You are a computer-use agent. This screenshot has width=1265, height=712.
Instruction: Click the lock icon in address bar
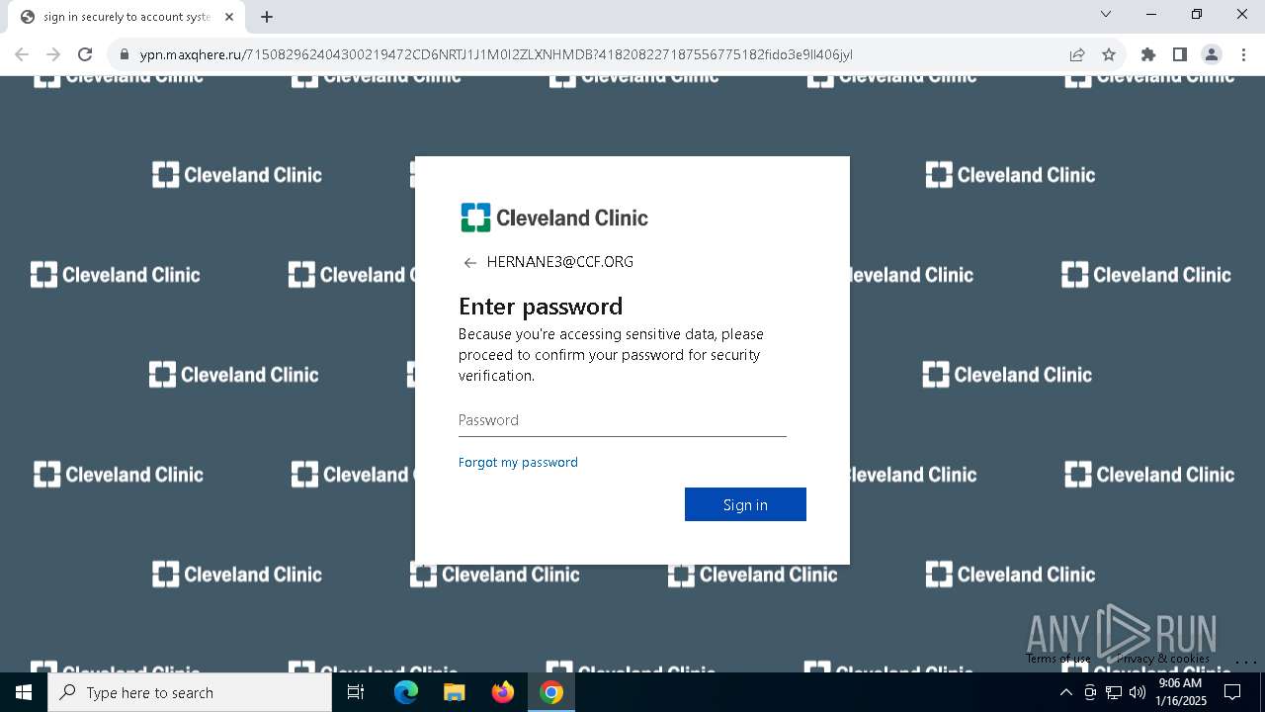[125, 54]
